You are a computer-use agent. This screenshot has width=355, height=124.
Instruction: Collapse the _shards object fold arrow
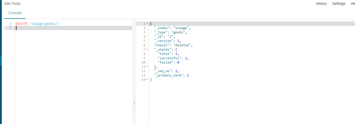147,49
